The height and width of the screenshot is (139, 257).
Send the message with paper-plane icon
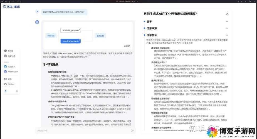point(132,131)
